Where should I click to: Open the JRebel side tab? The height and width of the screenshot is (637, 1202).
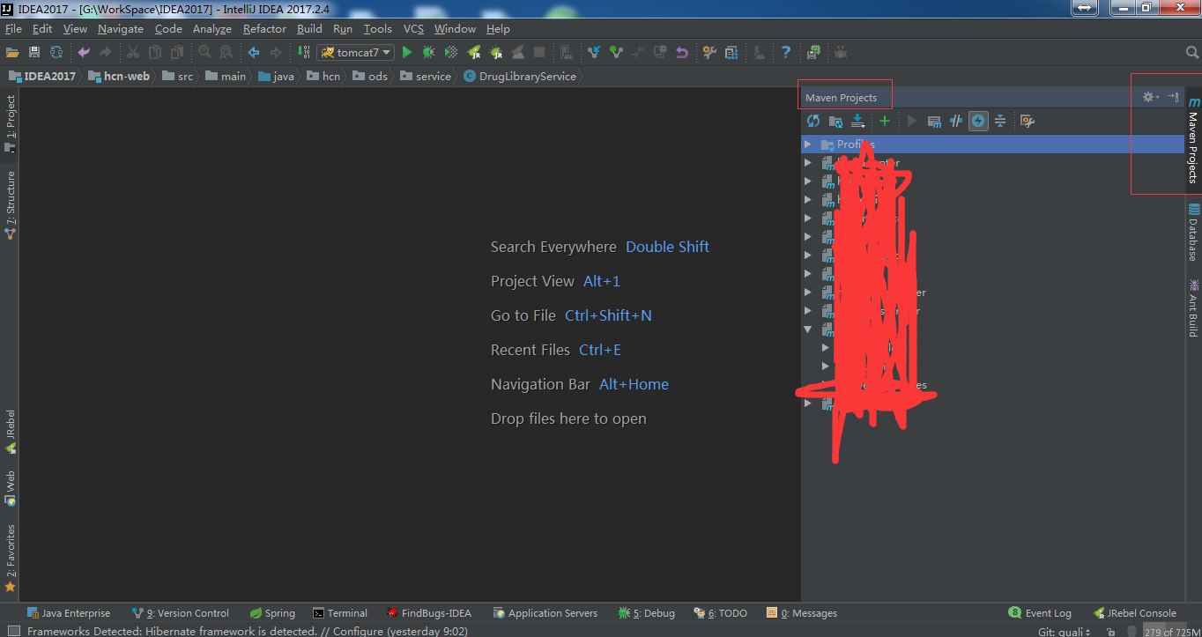pos(10,430)
